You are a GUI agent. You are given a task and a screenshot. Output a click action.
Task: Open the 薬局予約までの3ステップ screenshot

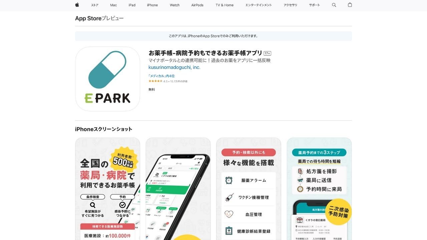tap(319, 189)
